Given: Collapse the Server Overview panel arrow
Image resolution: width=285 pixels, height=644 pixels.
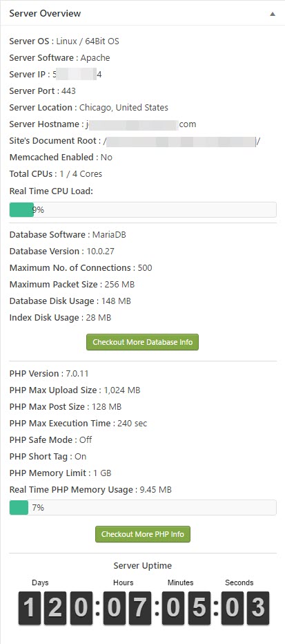Looking at the screenshot, I should tap(273, 14).
